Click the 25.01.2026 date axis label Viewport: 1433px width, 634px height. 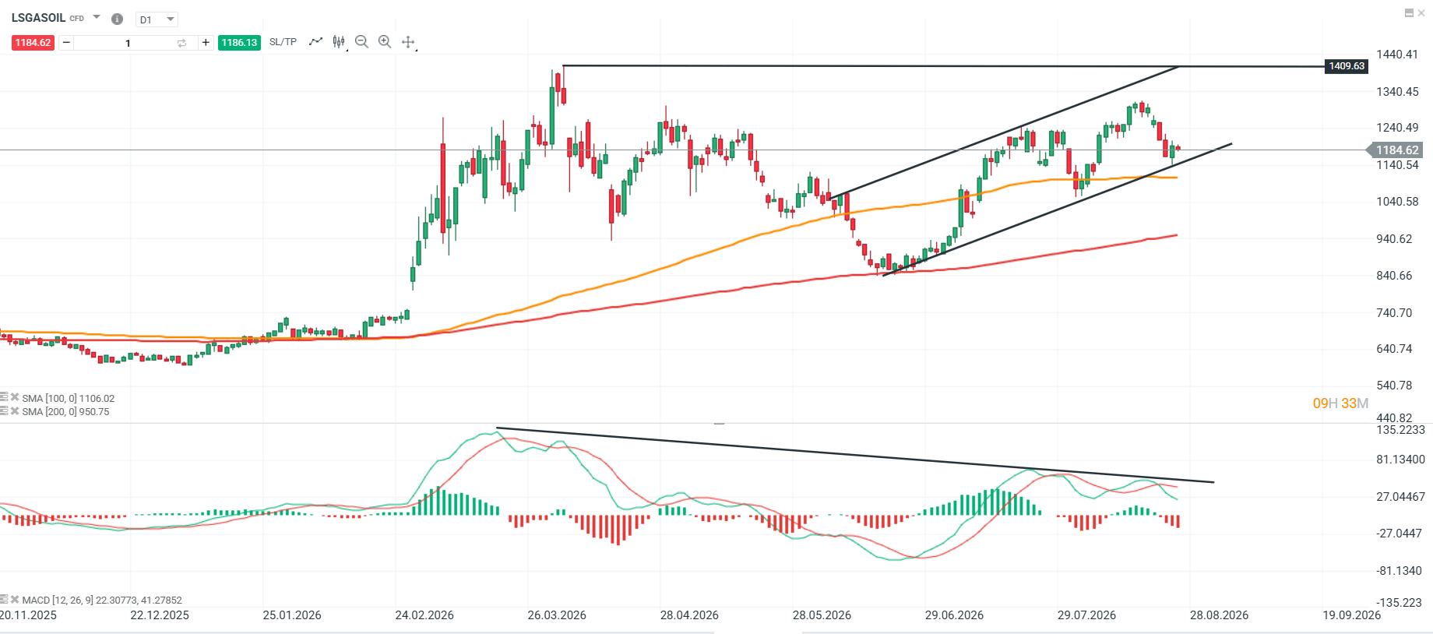click(x=292, y=615)
